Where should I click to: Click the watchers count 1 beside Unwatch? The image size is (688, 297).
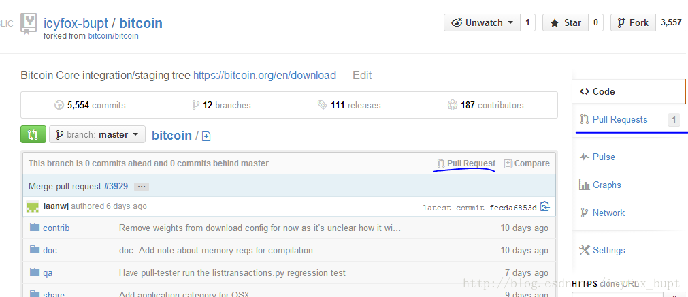pos(527,23)
